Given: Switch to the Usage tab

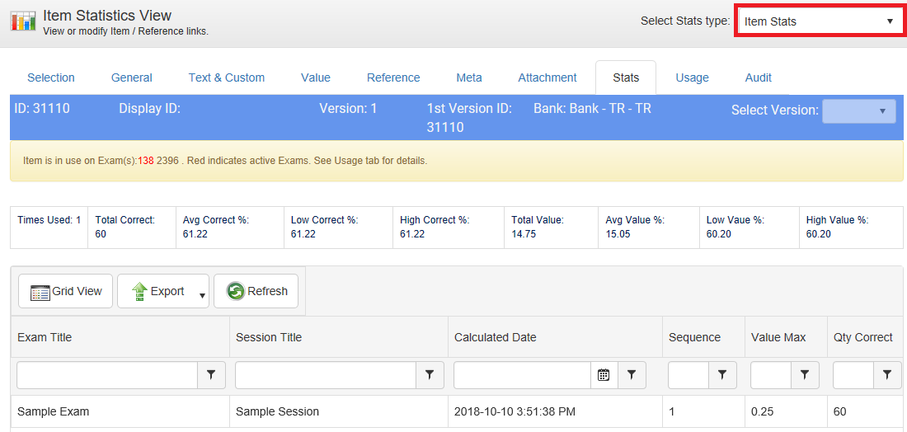Looking at the screenshot, I should [692, 77].
